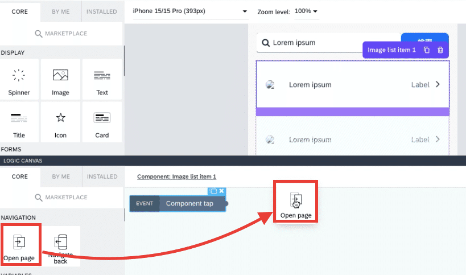Switch to logic canvas INSTALLED tab

(102, 177)
